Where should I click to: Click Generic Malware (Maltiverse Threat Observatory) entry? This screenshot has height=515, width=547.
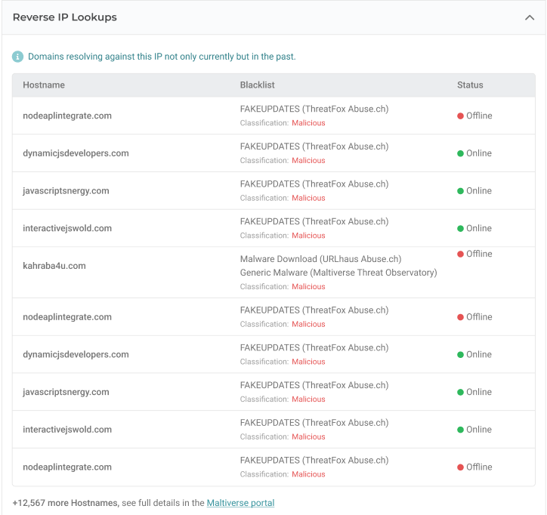tap(338, 273)
